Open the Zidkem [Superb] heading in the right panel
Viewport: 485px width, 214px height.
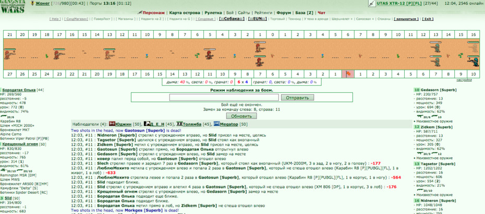pos(436,127)
